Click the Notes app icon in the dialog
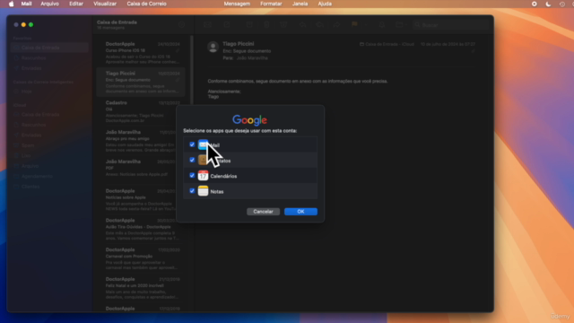Screen dimensions: 574x323 click(204, 191)
